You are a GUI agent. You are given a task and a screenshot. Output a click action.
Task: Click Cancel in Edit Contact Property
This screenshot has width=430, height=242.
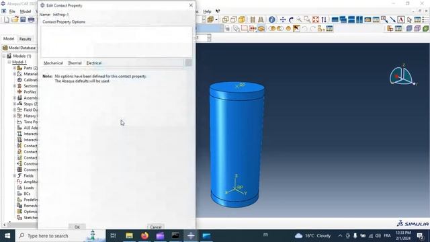coord(155,227)
